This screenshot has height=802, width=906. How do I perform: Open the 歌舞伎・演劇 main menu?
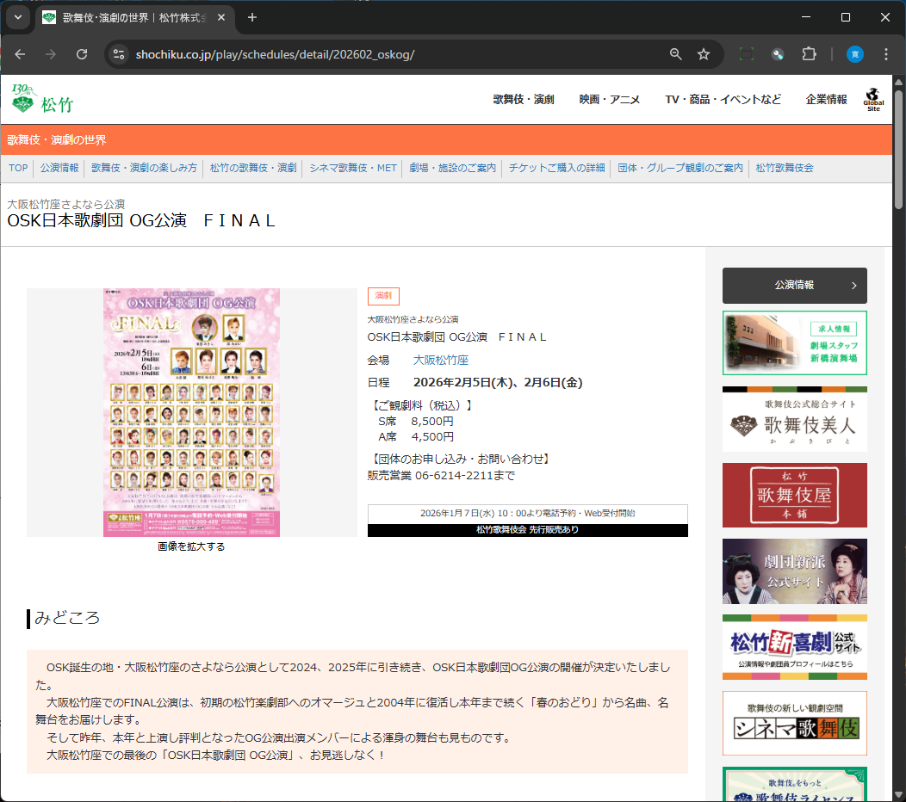click(524, 100)
